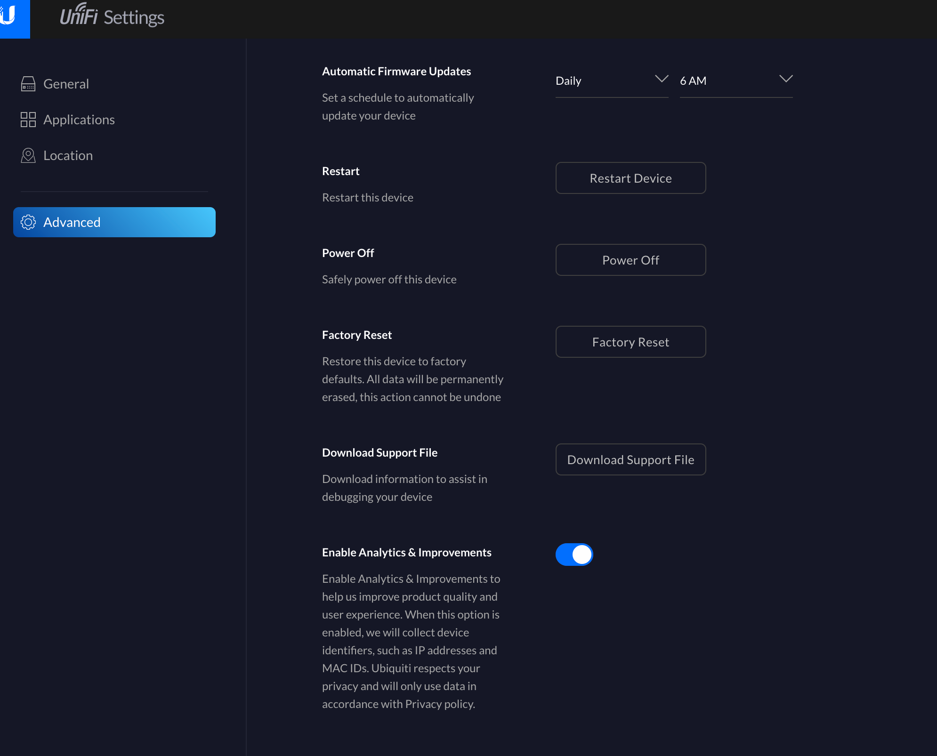Expand the chevron next to Daily
The width and height of the screenshot is (937, 756).
click(x=662, y=79)
